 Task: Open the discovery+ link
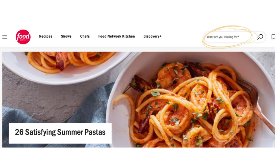tap(153, 36)
